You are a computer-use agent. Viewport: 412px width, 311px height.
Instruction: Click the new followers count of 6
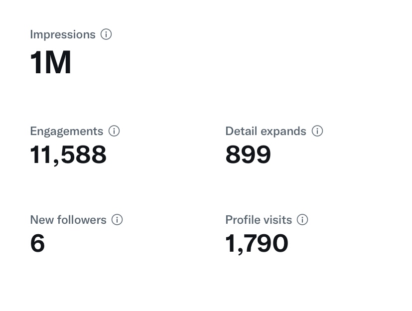click(37, 243)
